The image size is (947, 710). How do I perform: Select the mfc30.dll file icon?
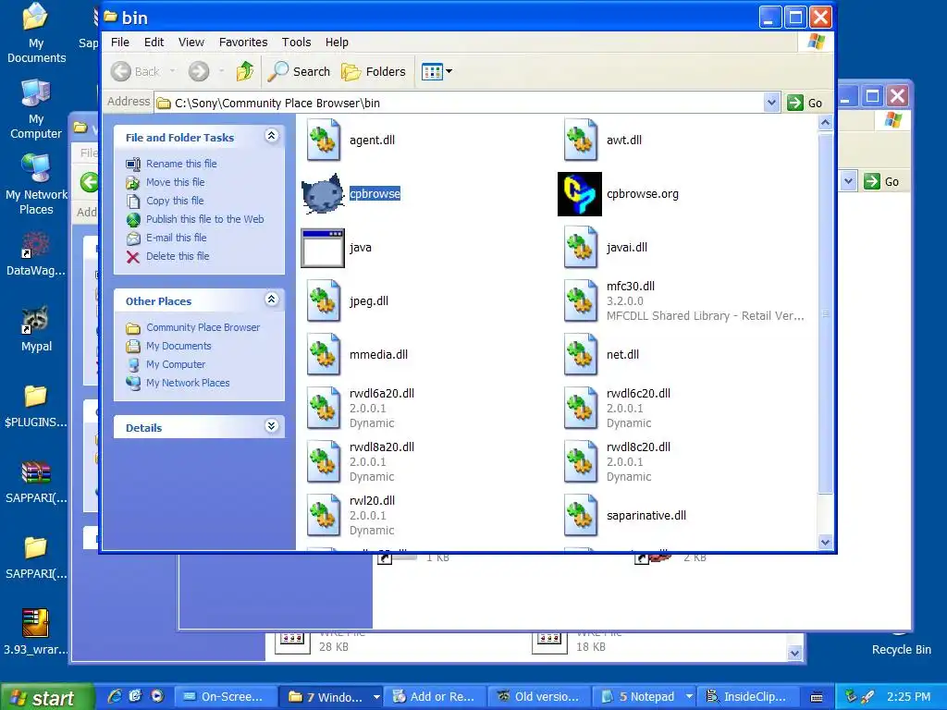click(580, 301)
